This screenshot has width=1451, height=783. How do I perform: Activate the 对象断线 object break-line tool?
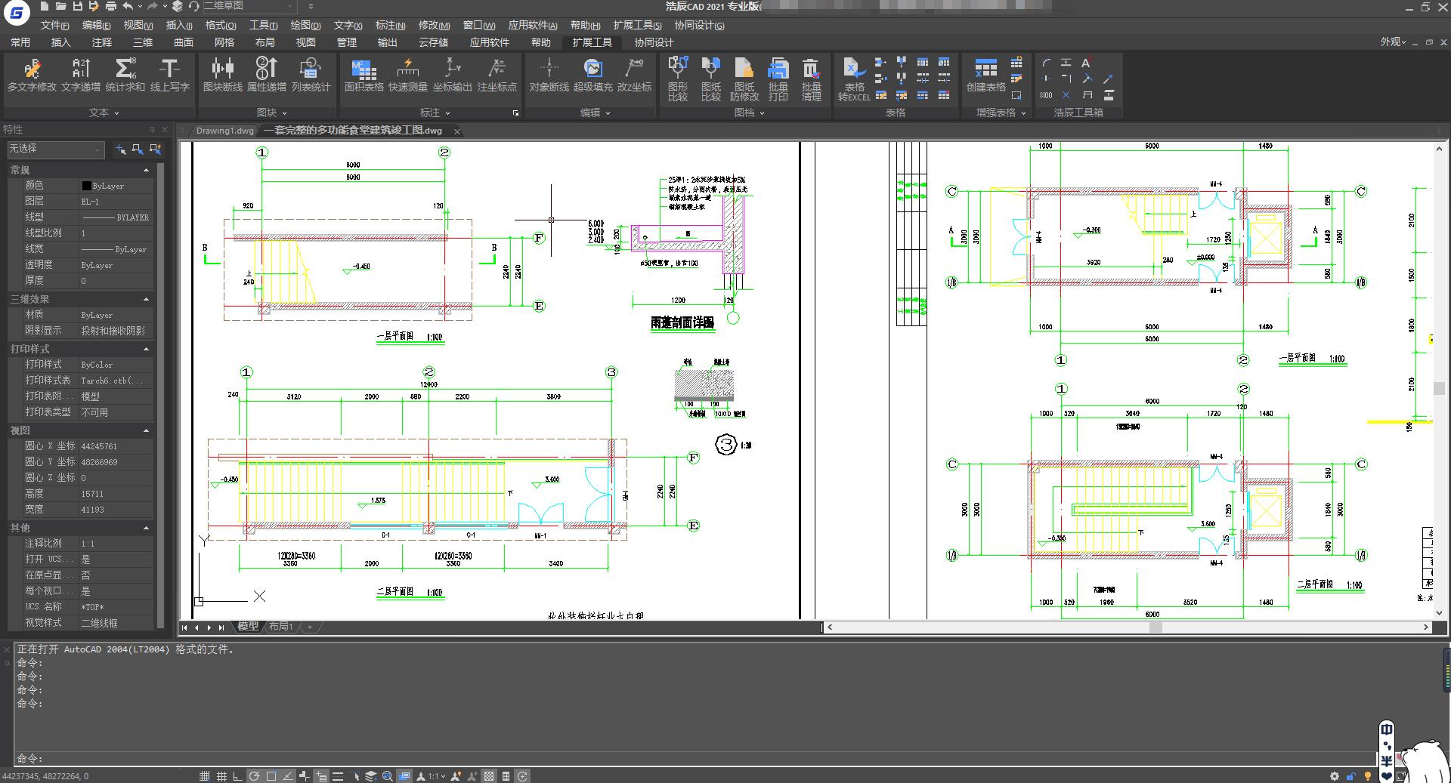coord(549,75)
